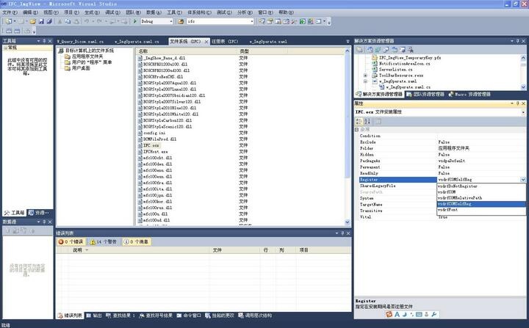Viewport: 529px width, 328px height.
Task: Select 应用程序文件夹 folder in file system tree
Action: pyautogui.click(x=87, y=57)
